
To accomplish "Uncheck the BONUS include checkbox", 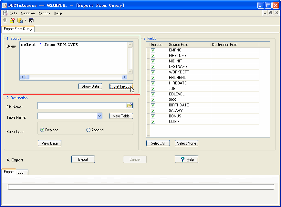I will (x=153, y=116).
